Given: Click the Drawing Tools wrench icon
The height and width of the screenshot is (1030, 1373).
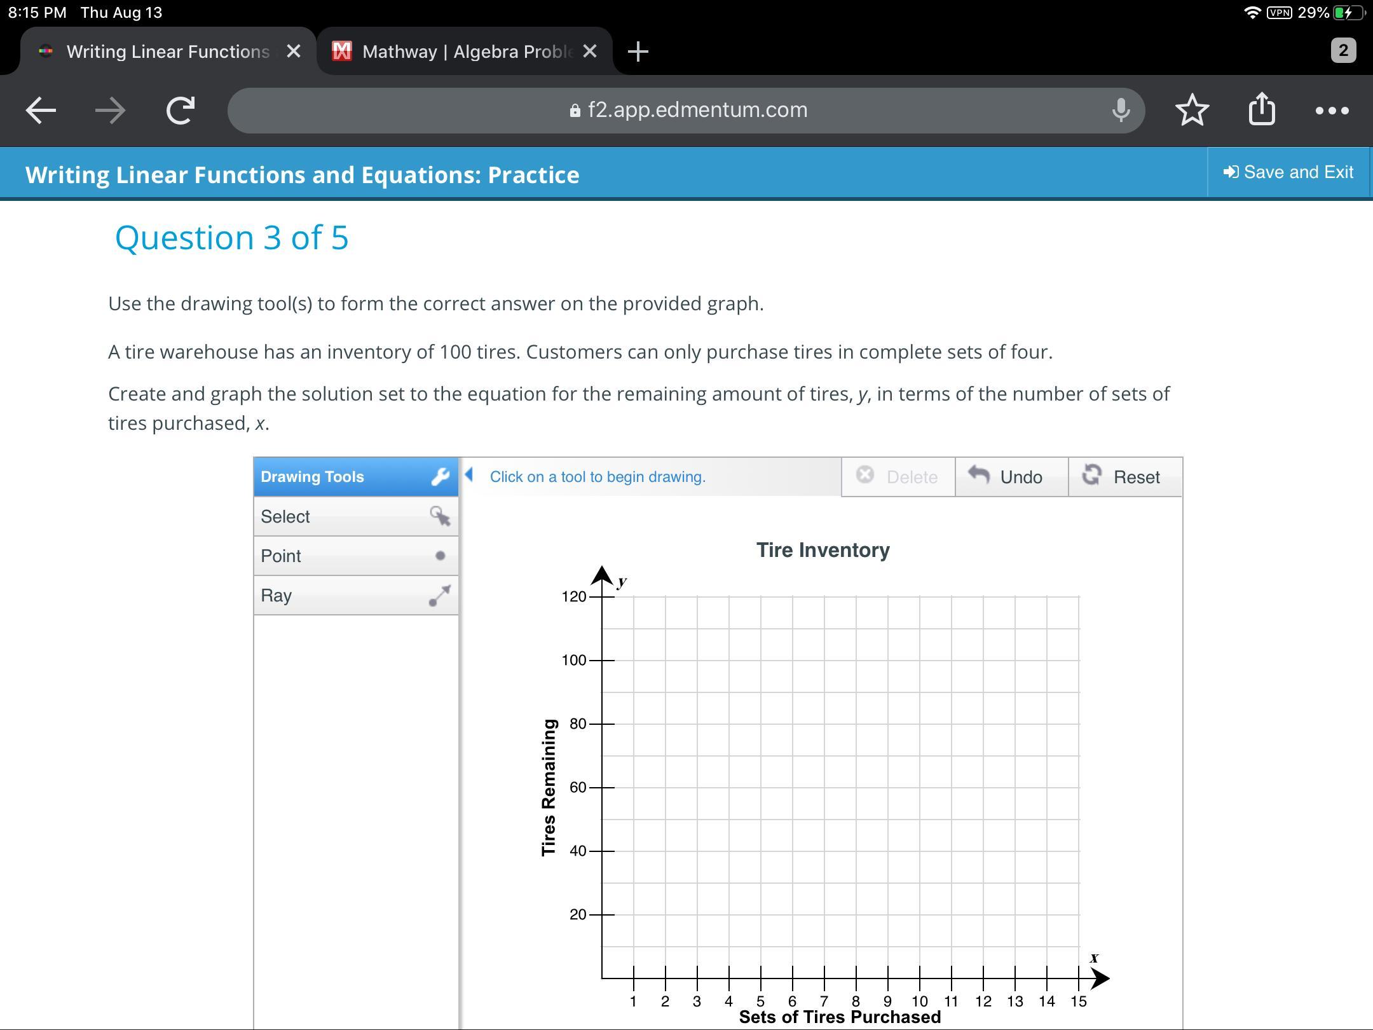Looking at the screenshot, I should pyautogui.click(x=440, y=477).
